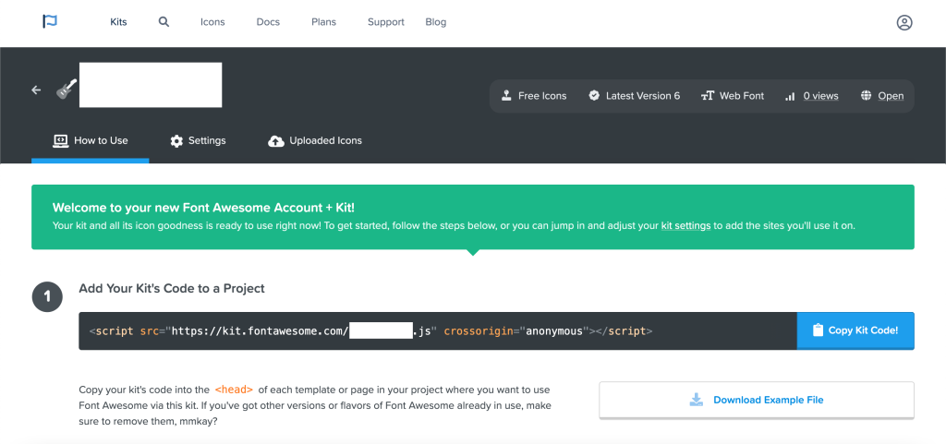Open the Plans nav item

coord(324,22)
